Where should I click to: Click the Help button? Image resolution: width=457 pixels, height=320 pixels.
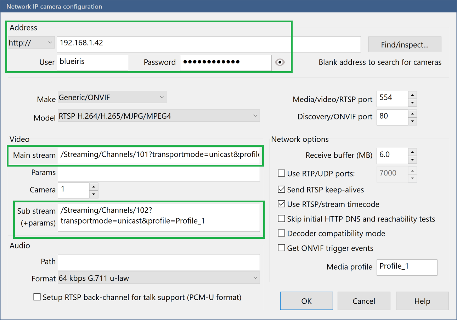(422, 301)
